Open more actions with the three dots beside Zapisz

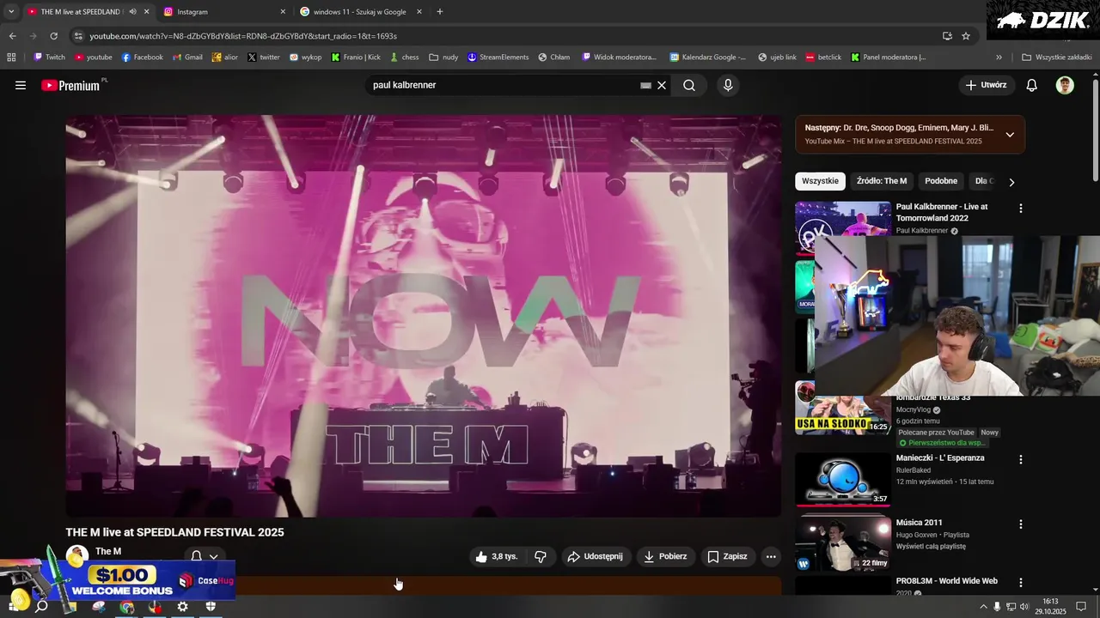click(x=771, y=556)
